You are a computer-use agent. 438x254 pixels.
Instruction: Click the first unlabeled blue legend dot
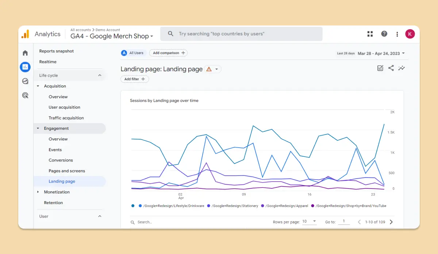pos(133,206)
